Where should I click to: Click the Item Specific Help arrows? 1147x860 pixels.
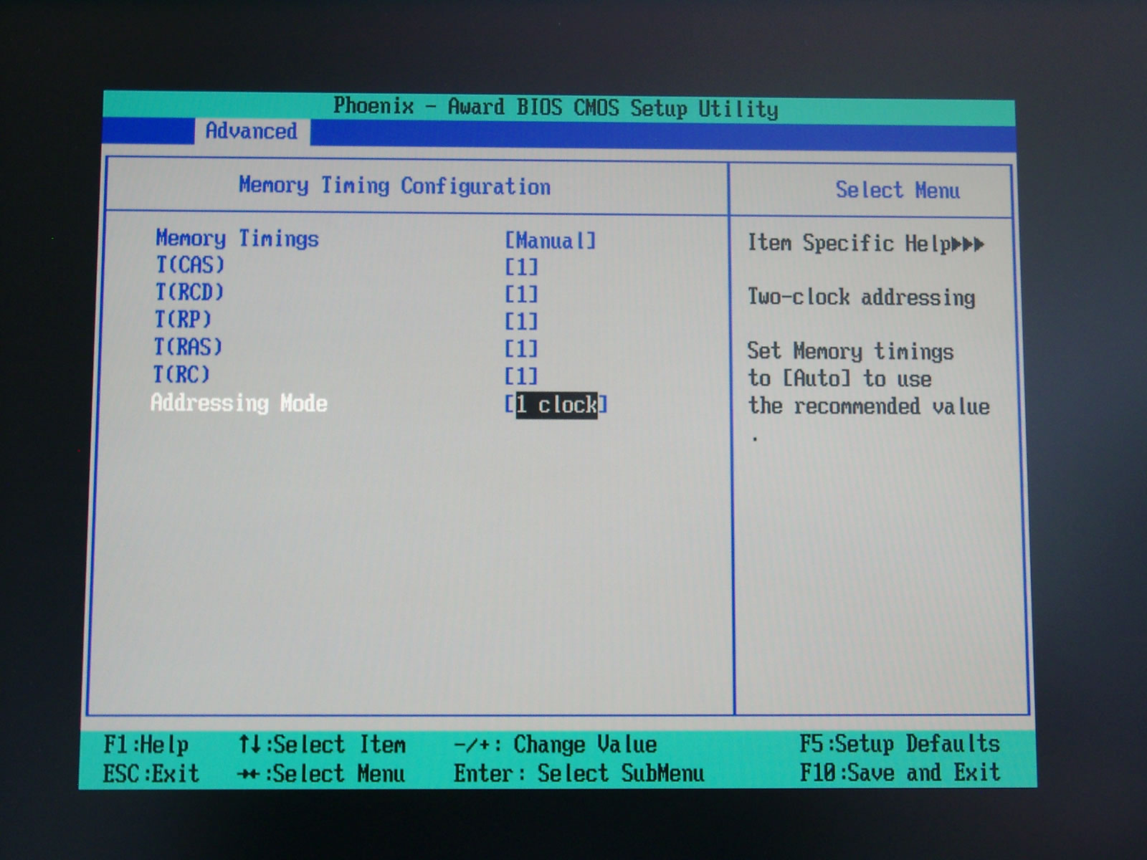968,244
